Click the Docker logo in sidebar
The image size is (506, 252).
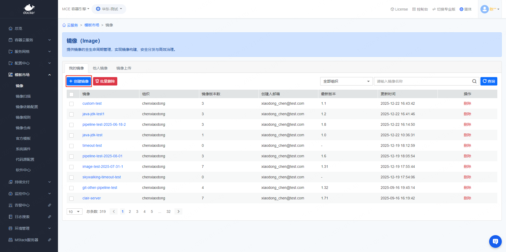pos(29,9)
